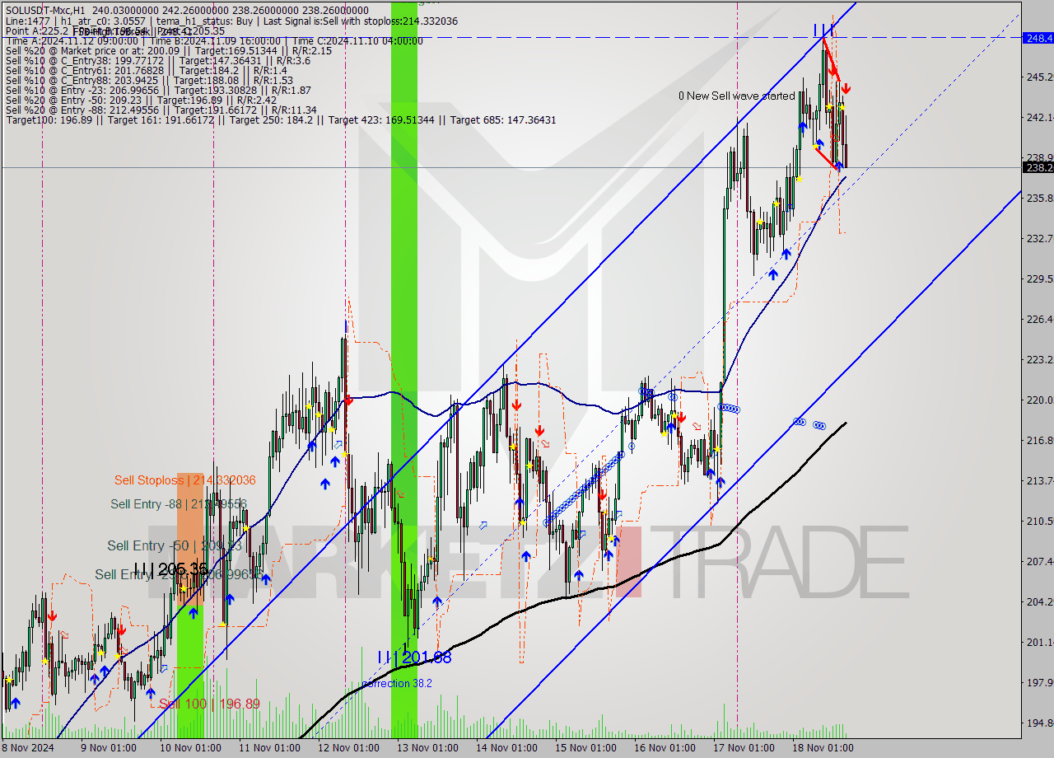Click the 235.8 price axis label
This screenshot has height=758, width=1054.
point(1038,198)
